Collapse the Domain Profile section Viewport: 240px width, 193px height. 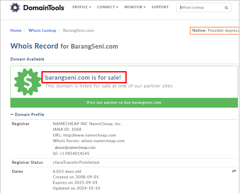(27, 115)
